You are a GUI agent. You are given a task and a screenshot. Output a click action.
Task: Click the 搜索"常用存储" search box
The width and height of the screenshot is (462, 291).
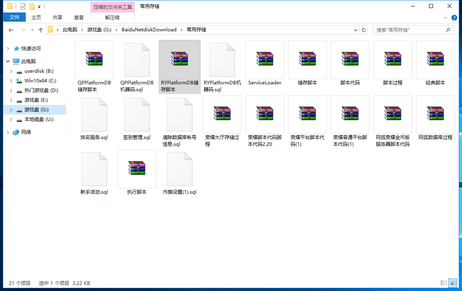pyautogui.click(x=408, y=30)
